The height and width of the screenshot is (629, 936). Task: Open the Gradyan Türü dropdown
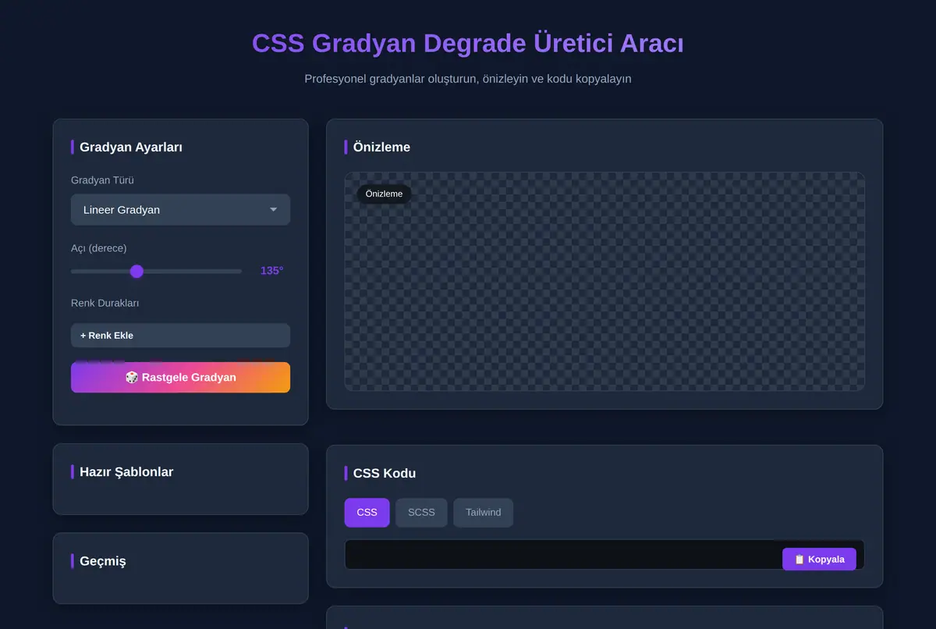click(x=180, y=210)
